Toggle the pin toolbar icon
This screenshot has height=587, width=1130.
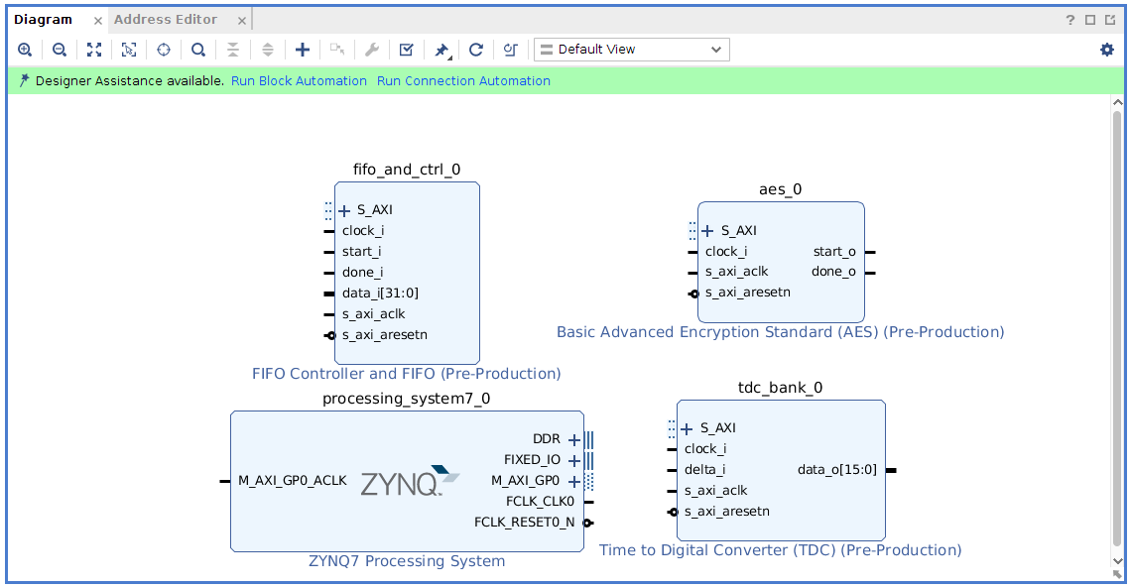[442, 50]
